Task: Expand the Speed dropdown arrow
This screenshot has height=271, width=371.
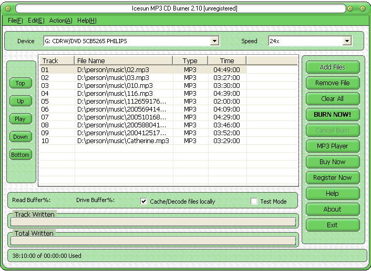Action: click(x=347, y=41)
